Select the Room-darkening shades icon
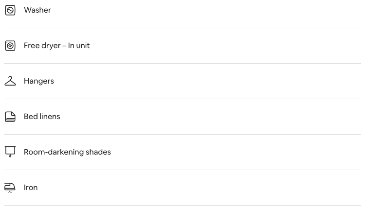 pyautogui.click(x=10, y=152)
